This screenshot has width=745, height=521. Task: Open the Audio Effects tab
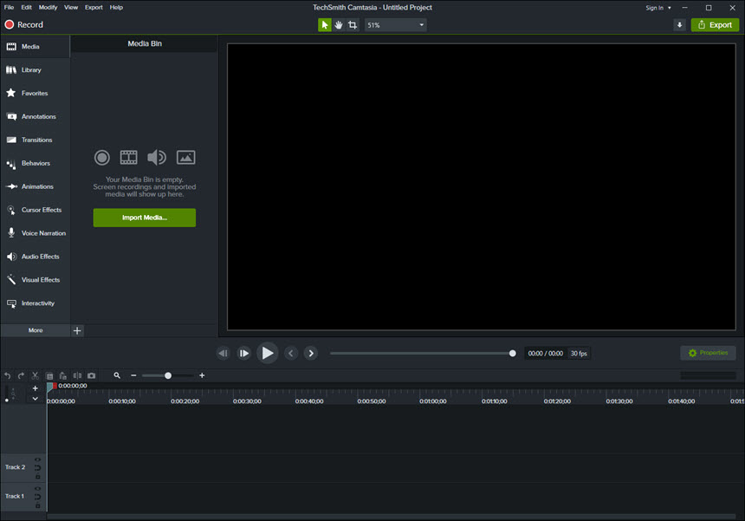[x=36, y=257]
